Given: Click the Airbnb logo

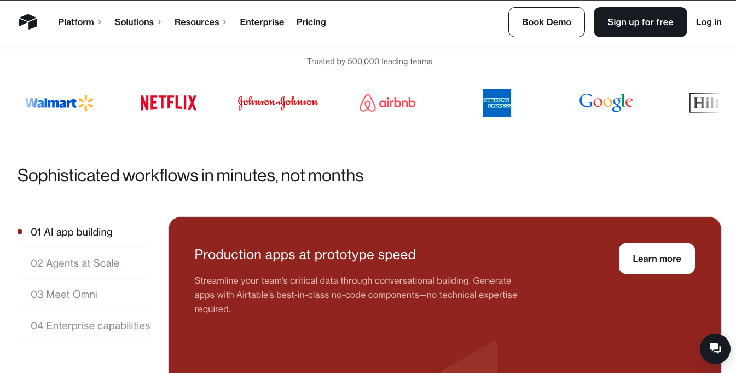Looking at the screenshot, I should tap(387, 103).
